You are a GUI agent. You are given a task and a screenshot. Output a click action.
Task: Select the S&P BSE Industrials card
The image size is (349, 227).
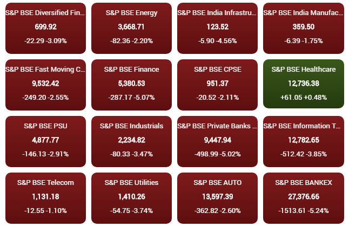pos(131,140)
